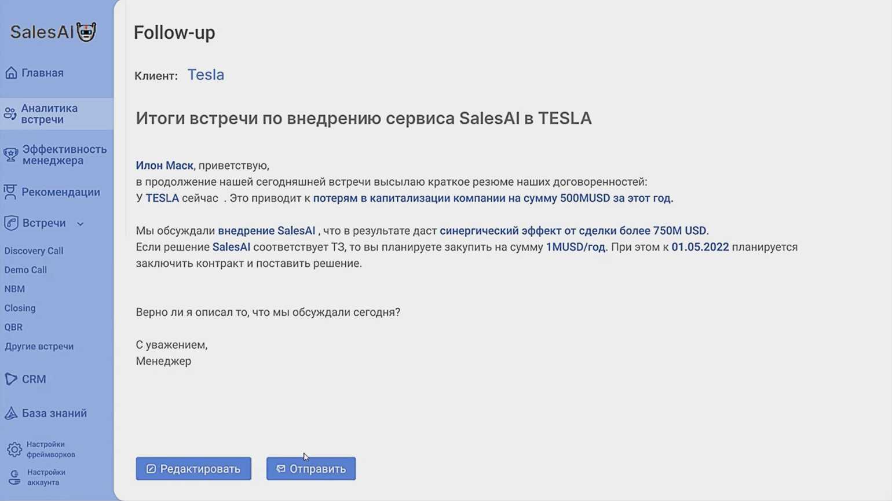
Task: Click the trophy icon for Эффективность менеджера
Action: click(10, 155)
